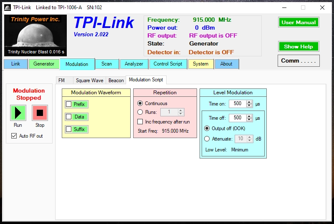Viewport: 334px width, 224px height.
Task: Click the Trinity Nuclear Blast image
Action: click(x=35, y=35)
